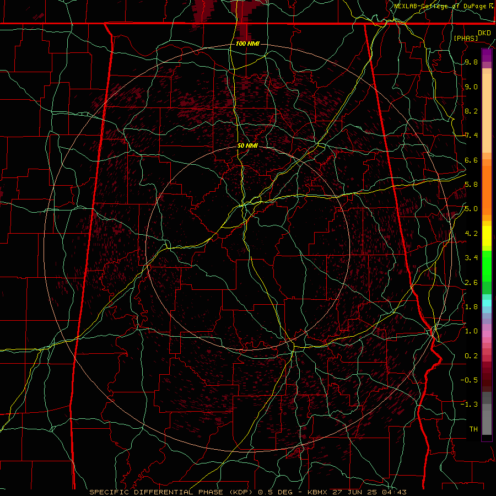Click the orange segment of color bar
The height and width of the screenshot is (496, 496).
click(x=487, y=190)
